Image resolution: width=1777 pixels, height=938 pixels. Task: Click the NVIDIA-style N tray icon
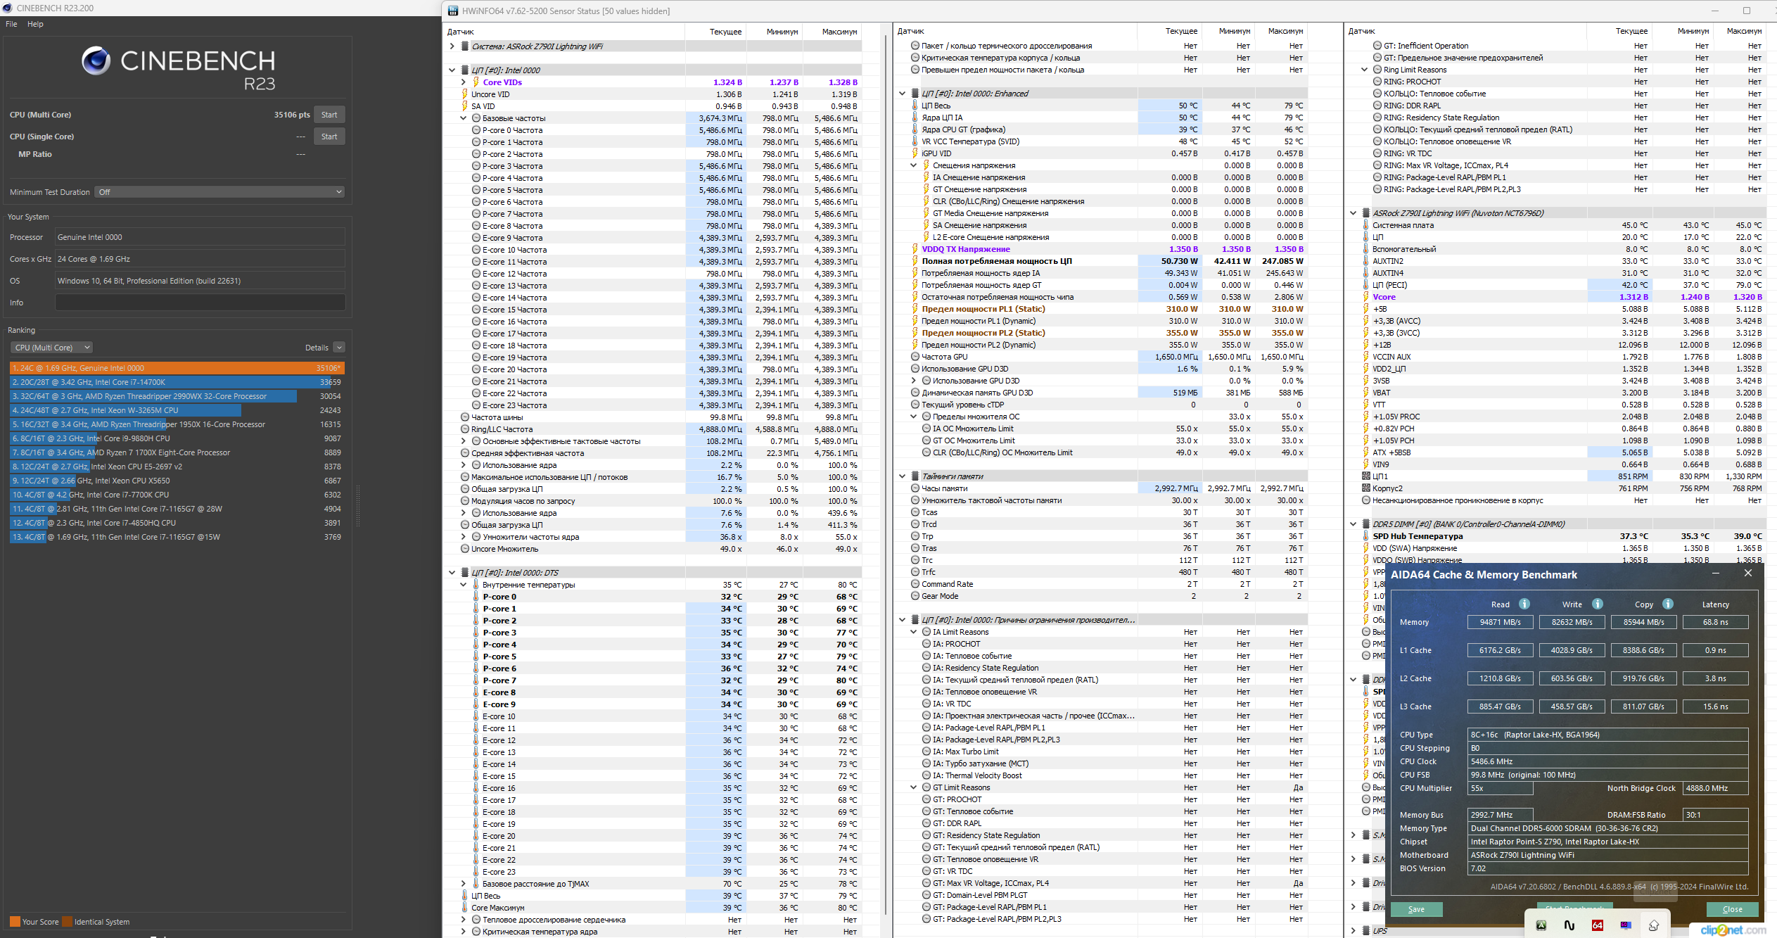pos(1569,925)
